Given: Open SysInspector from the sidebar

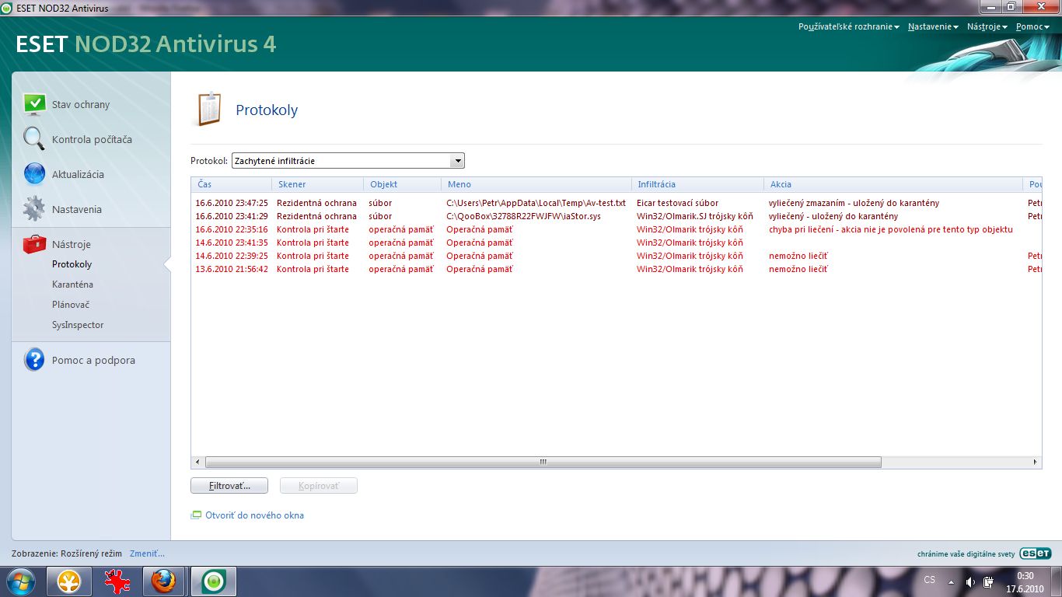Looking at the screenshot, I should [x=78, y=325].
